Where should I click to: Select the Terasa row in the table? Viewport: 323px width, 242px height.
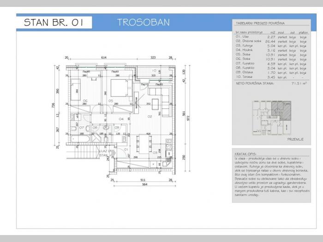pyautogui.click(x=270, y=77)
